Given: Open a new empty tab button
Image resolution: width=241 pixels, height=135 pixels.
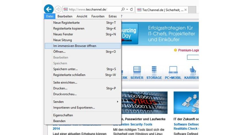Looking at the screenshot, I should click(x=192, y=10).
